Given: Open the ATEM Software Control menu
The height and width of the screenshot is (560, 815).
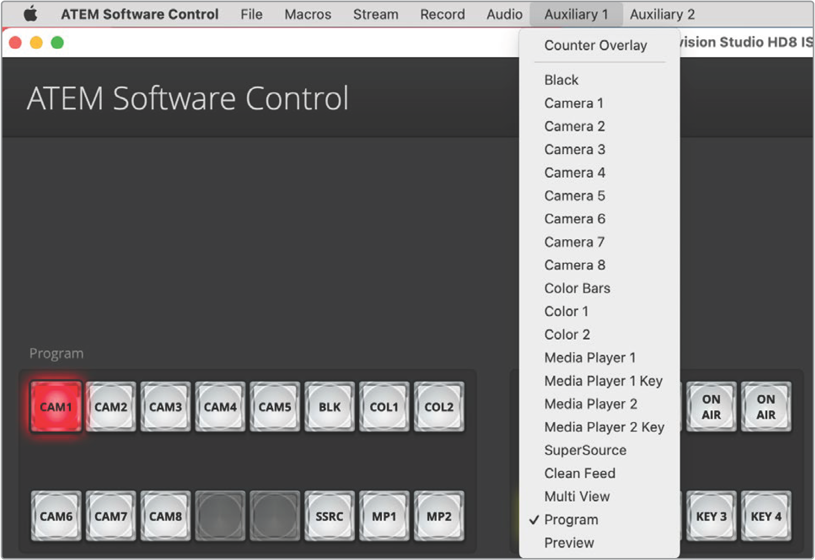Looking at the screenshot, I should [140, 14].
